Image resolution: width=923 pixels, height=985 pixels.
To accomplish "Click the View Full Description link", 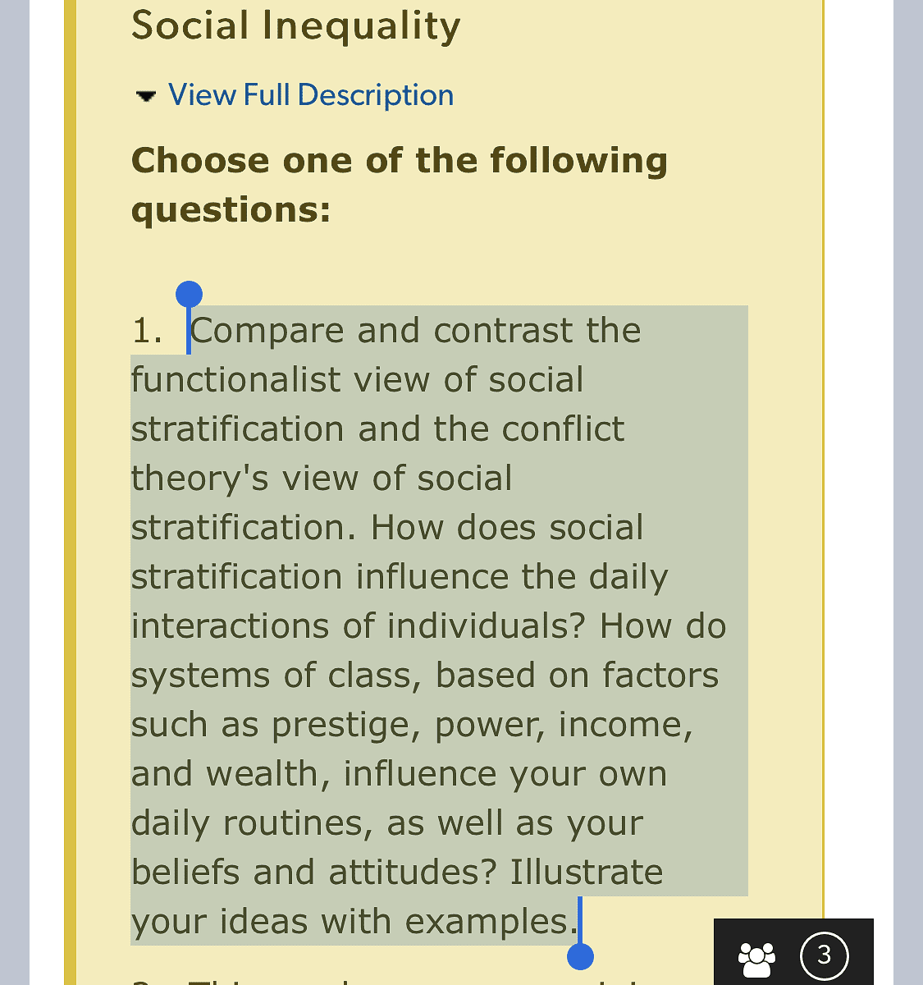I will tap(311, 95).
